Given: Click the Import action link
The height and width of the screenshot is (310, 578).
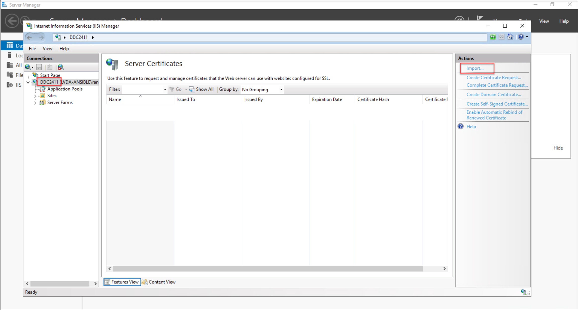Looking at the screenshot, I should point(475,68).
